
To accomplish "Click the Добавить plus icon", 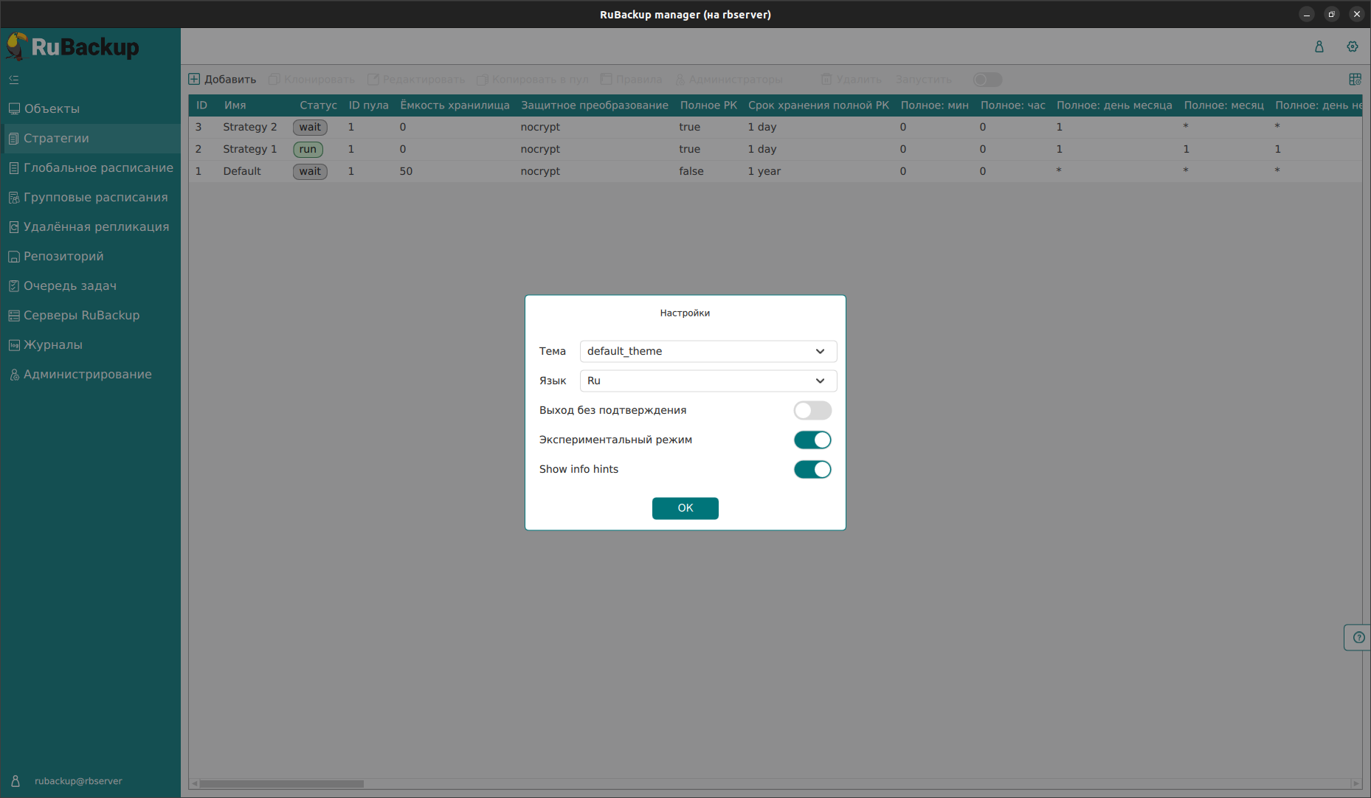I will coord(195,79).
